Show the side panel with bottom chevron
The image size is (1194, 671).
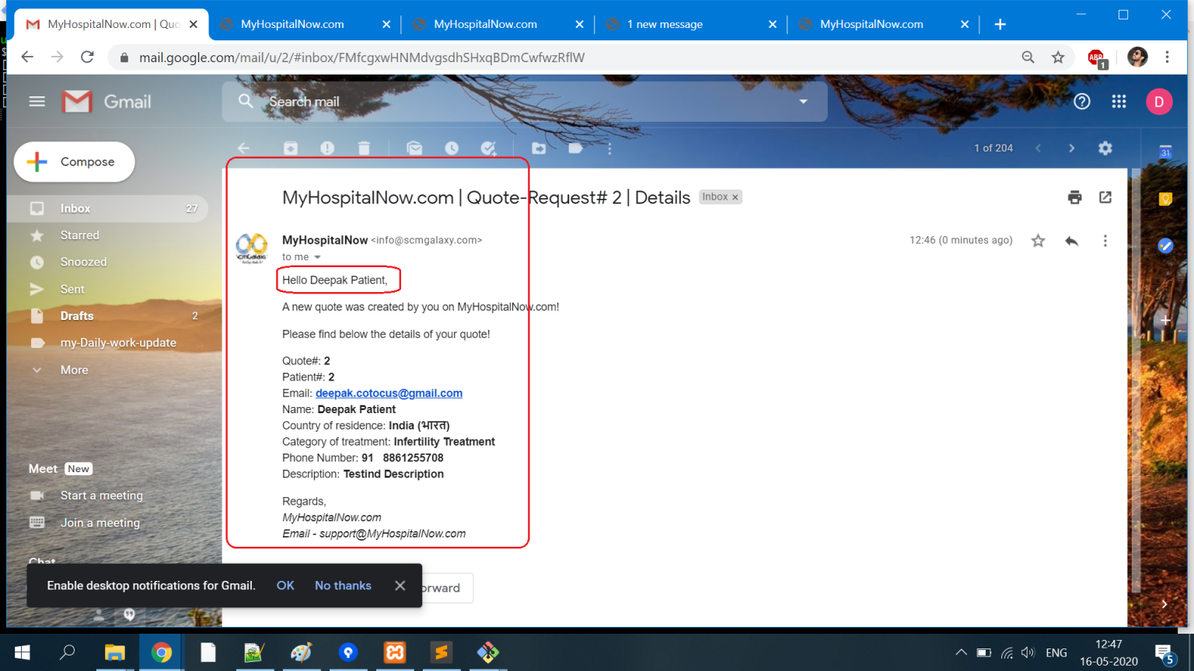tap(1164, 604)
